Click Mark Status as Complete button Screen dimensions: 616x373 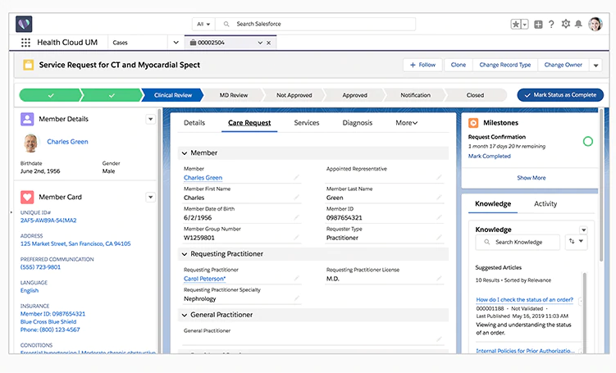point(560,95)
